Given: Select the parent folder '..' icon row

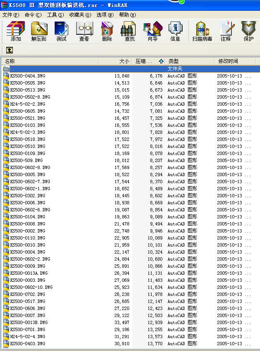Looking at the screenshot, I should pyautogui.click(x=6, y=69).
